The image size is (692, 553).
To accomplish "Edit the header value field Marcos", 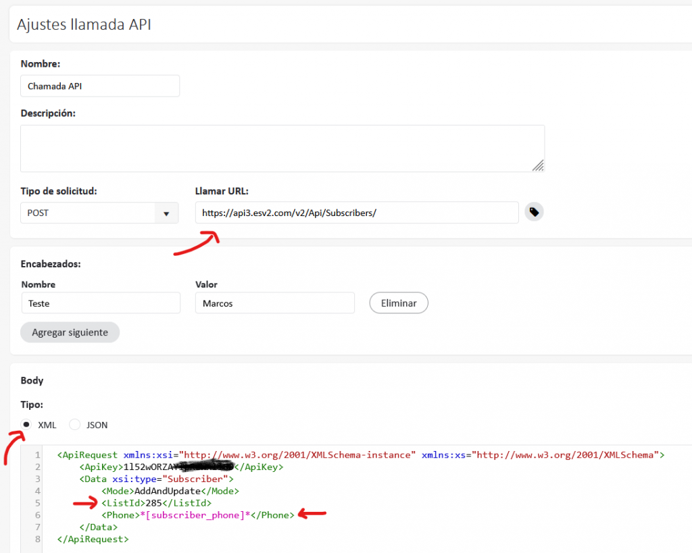I will 274,303.
